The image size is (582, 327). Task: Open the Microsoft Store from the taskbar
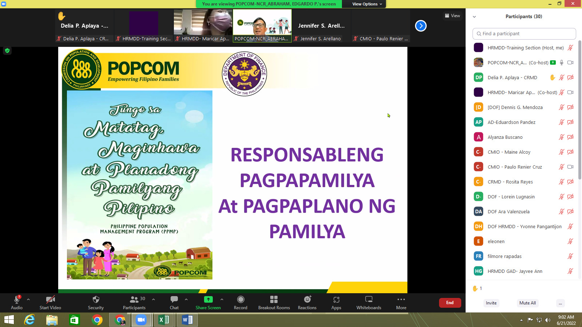point(74,320)
